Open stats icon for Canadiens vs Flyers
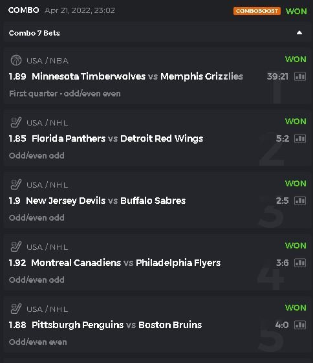This screenshot has height=363, width=313. pos(300,263)
